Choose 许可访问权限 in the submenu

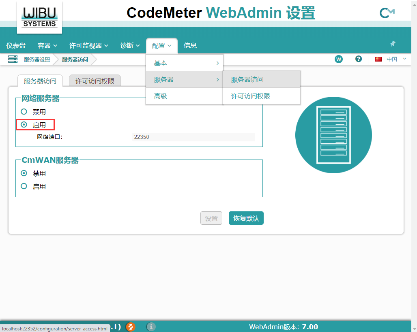coord(262,96)
